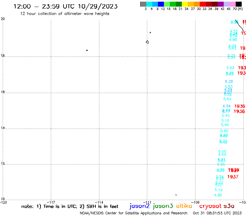Click the lowest red 1937 time label
The height and width of the screenshot is (216, 246).
[233, 177]
